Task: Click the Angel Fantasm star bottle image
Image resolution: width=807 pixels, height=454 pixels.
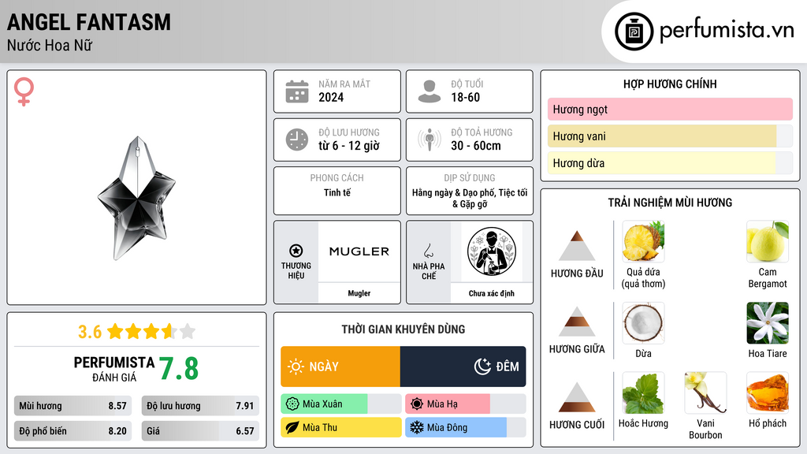Action: [x=137, y=198]
